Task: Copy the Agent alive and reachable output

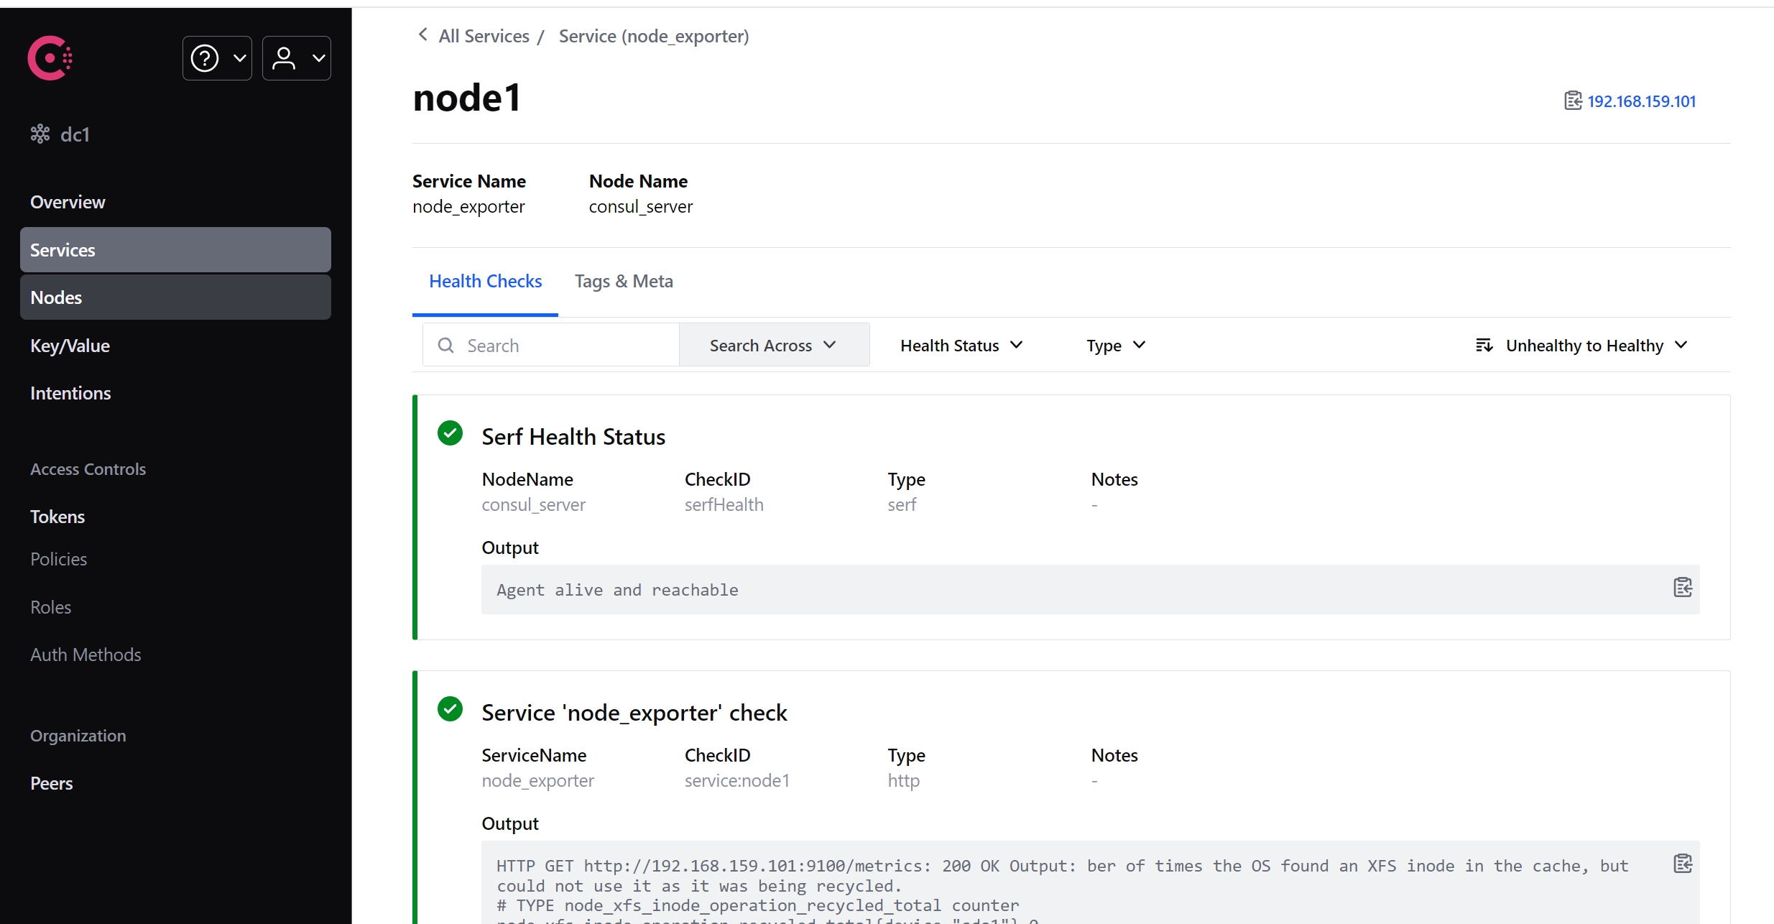Action: click(1683, 587)
